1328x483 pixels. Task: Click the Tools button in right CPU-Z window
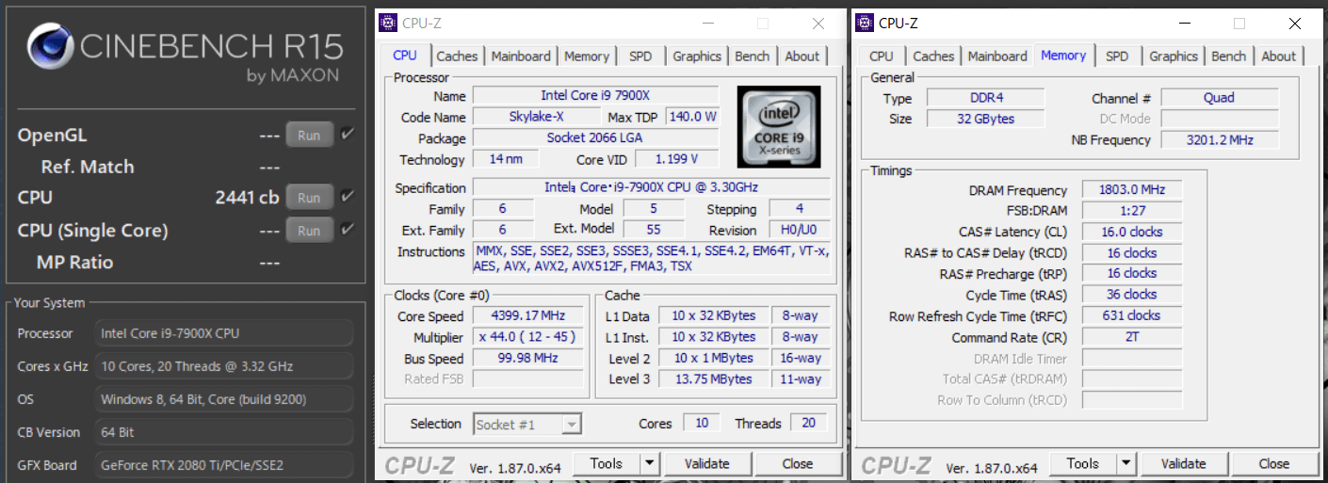tap(1083, 463)
